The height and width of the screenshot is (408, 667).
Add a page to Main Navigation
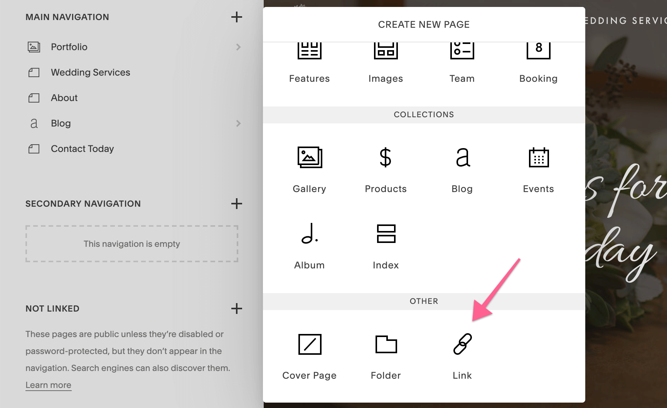[x=236, y=17]
